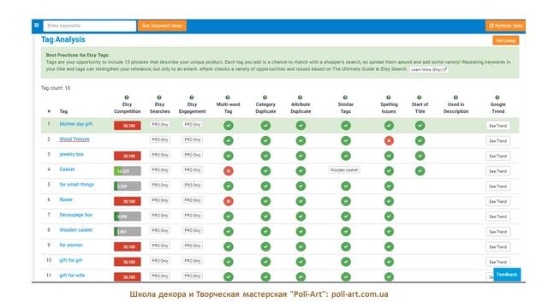Click green Multi-word check for Mother day gift
548x308 pixels.
[229, 126]
